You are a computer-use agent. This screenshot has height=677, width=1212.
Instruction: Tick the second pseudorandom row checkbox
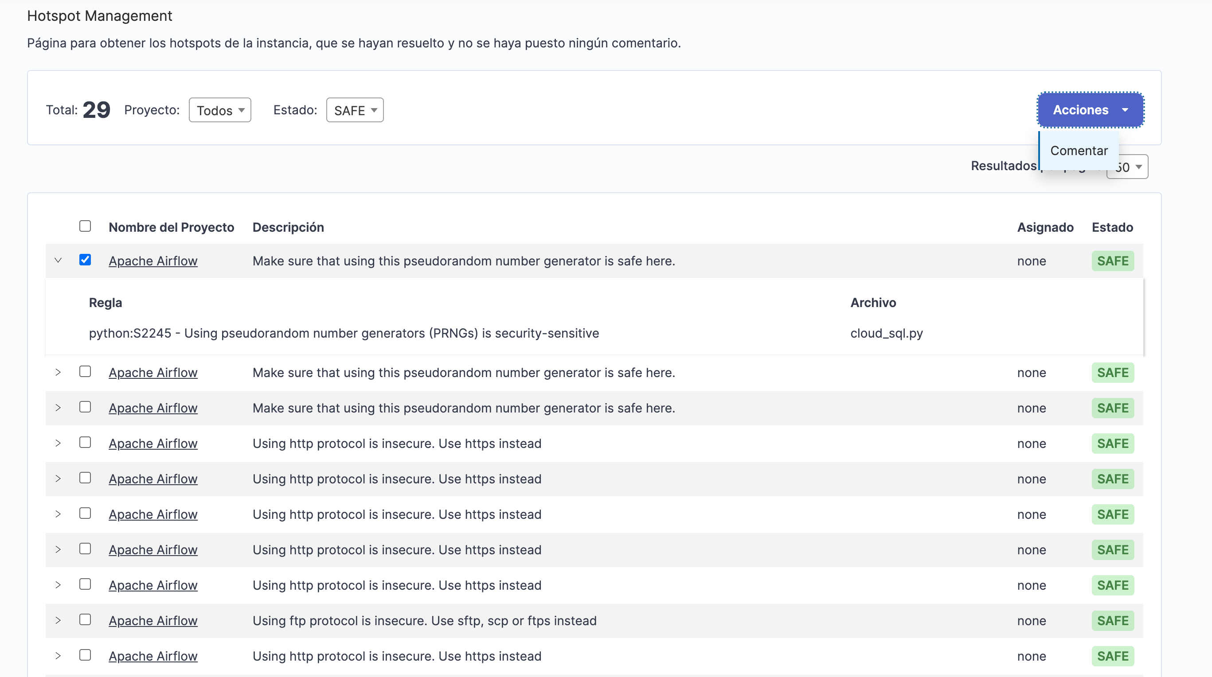tap(85, 371)
